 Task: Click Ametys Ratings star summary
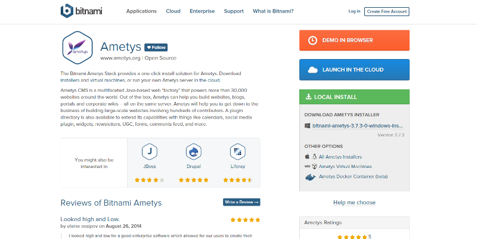pos(354,237)
